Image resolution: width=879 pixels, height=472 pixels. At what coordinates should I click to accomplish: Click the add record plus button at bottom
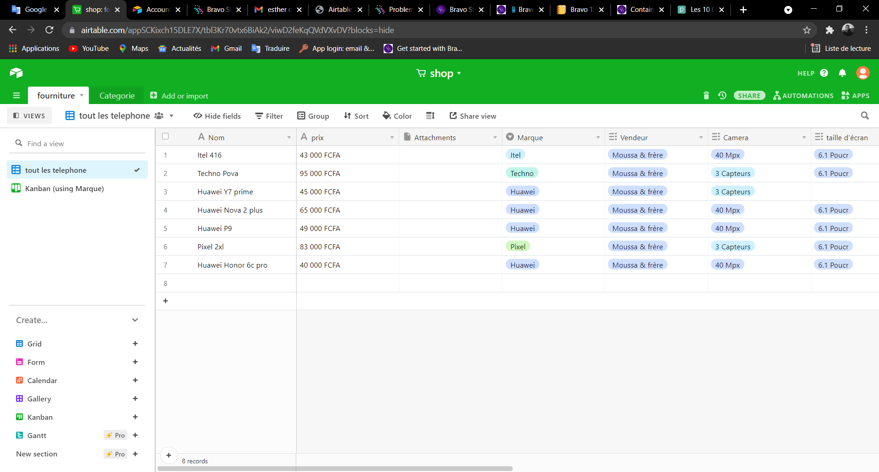[168, 455]
